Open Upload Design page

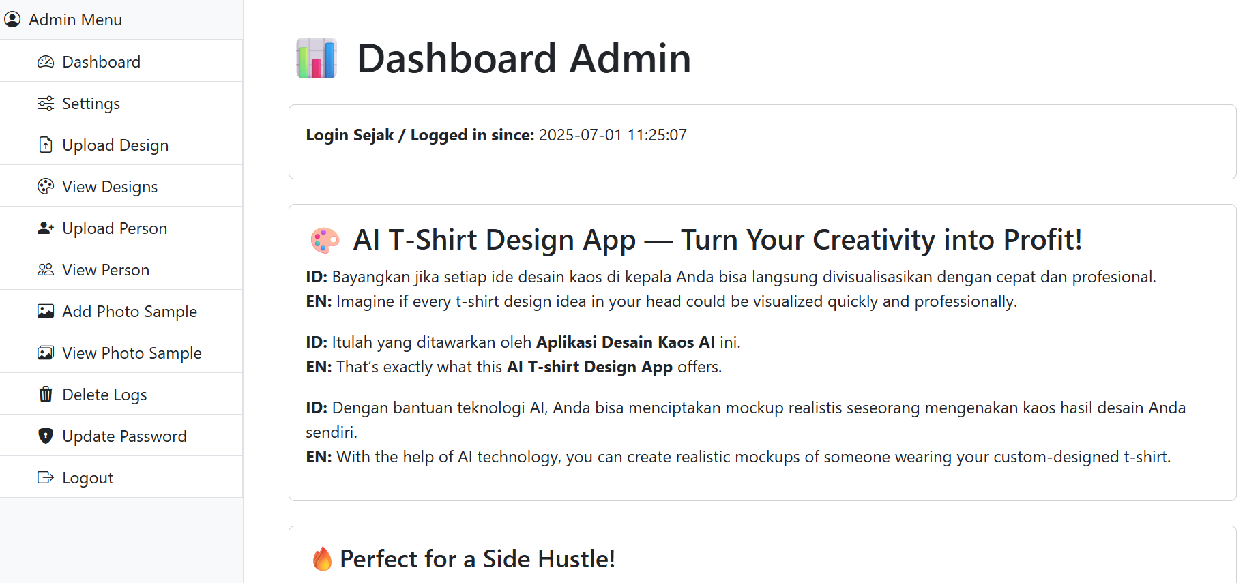[115, 145]
